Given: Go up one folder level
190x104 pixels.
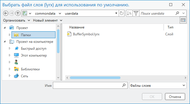Looking at the screenshot, I should (x=18, y=13).
